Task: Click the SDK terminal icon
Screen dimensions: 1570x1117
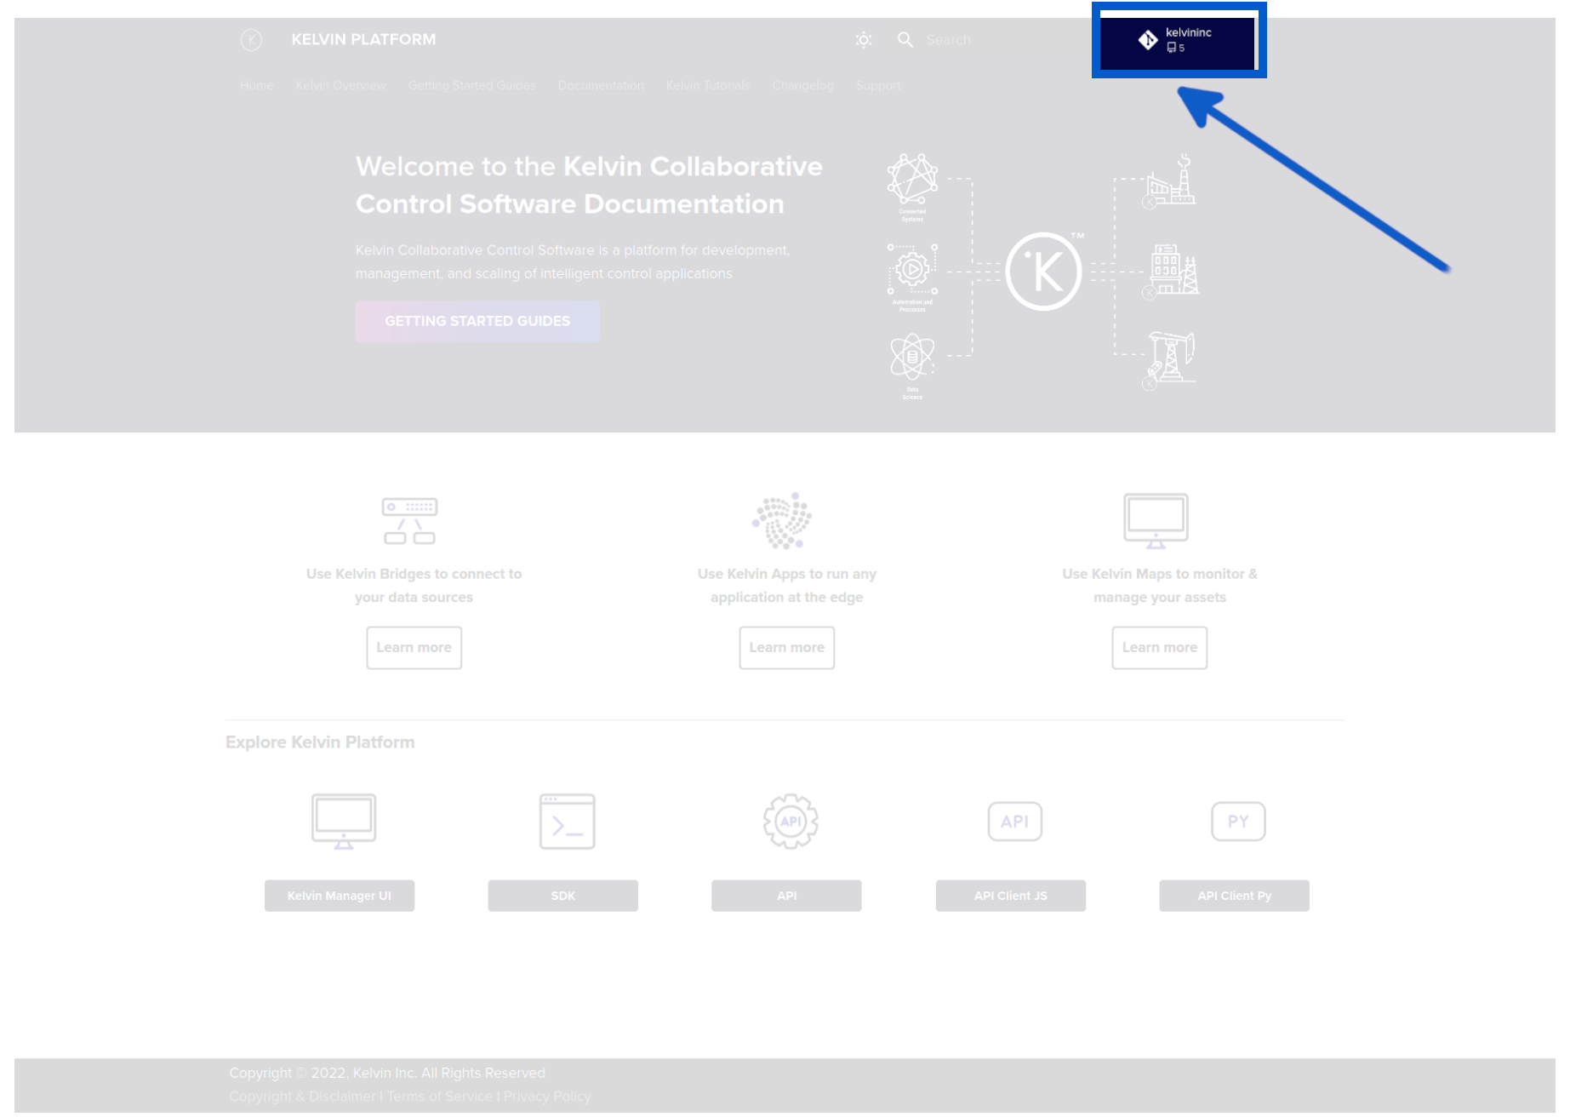Action: point(566,821)
